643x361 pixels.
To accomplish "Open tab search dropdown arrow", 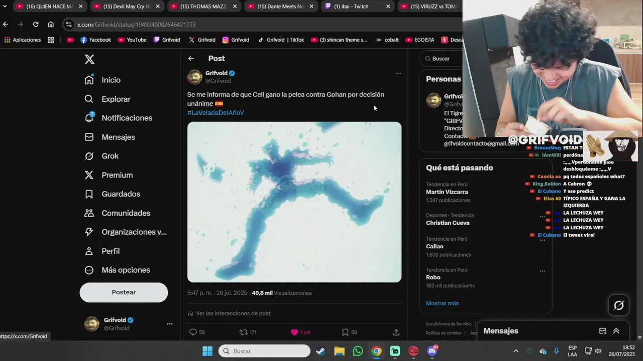I will coord(5,7).
